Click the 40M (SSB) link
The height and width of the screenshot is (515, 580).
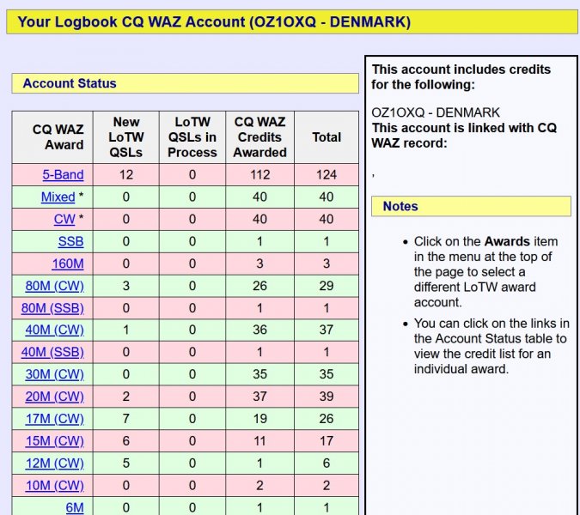pyautogui.click(x=52, y=352)
